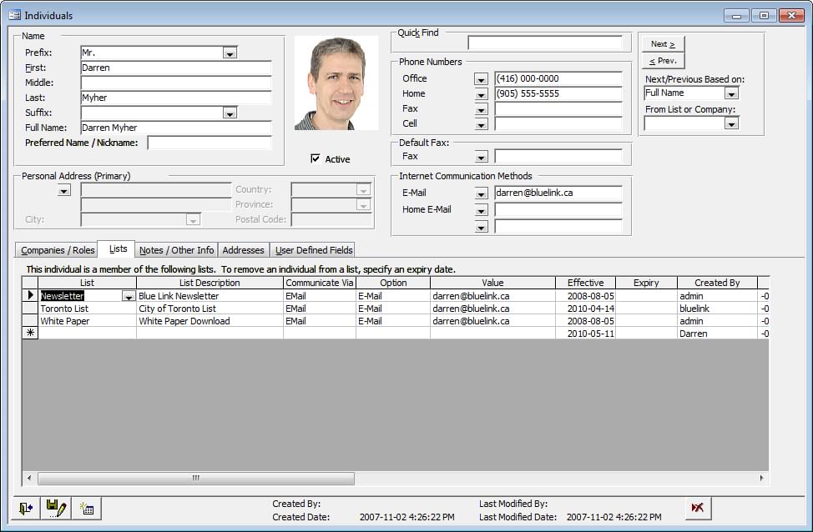
Task: Click the Individuals form icon in title bar
Action: click(x=14, y=15)
